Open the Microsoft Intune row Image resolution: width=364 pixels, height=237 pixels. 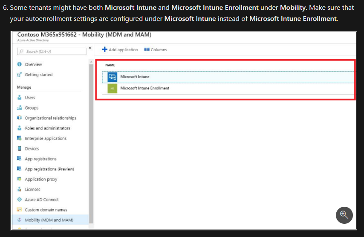(x=228, y=77)
